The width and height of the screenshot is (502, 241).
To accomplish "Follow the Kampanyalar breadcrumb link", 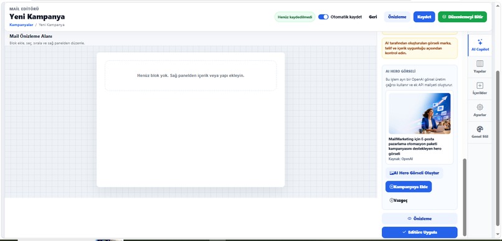I will click(21, 25).
